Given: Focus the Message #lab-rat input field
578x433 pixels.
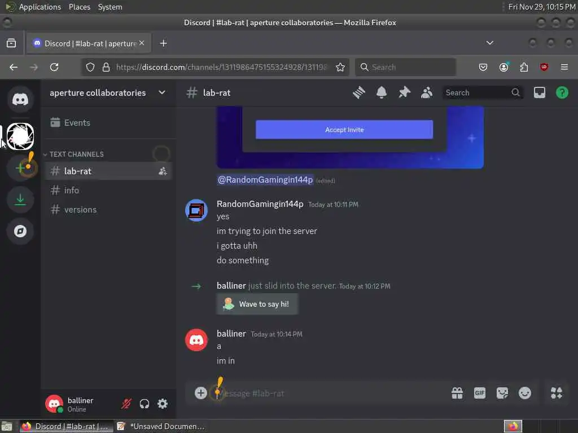Looking at the screenshot, I should click(332, 393).
